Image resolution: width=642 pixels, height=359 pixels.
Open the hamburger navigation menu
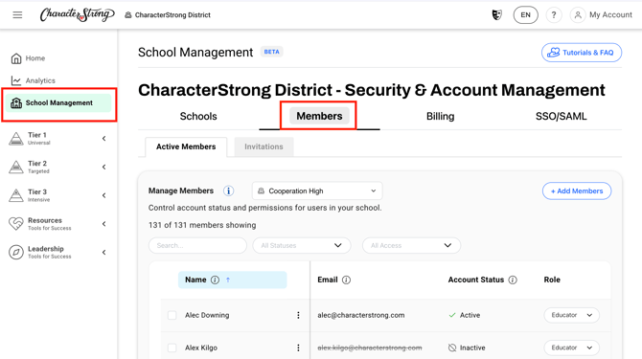tap(17, 15)
